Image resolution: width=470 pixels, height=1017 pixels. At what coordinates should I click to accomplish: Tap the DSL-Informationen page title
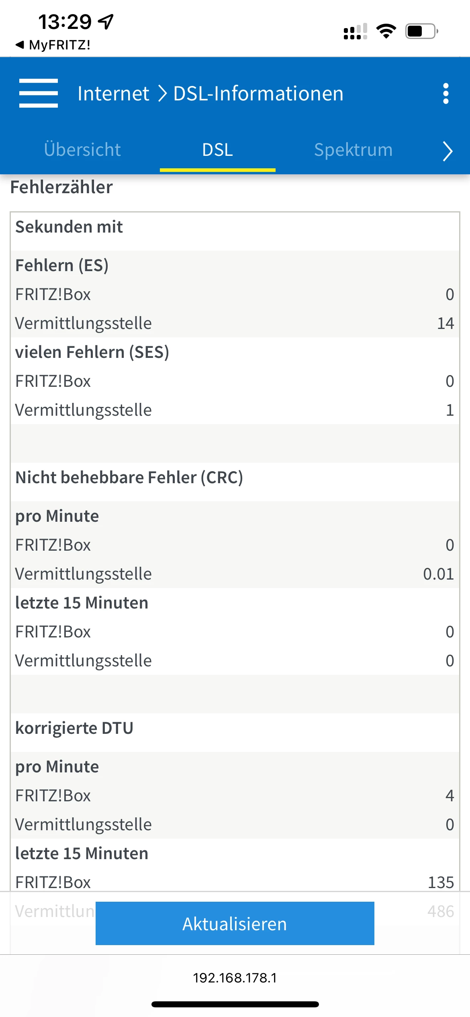pyautogui.click(x=258, y=94)
